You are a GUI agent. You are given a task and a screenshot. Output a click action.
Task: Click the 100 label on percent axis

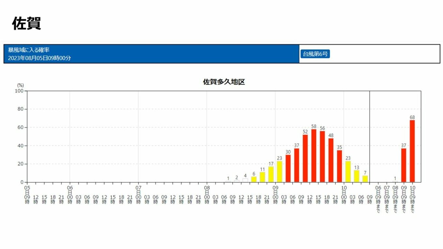coord(19,91)
